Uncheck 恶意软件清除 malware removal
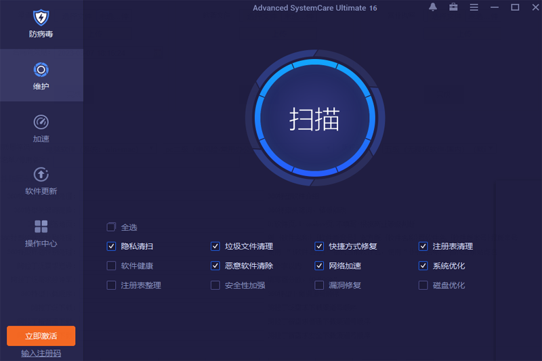The height and width of the screenshot is (361, 542). (x=215, y=266)
